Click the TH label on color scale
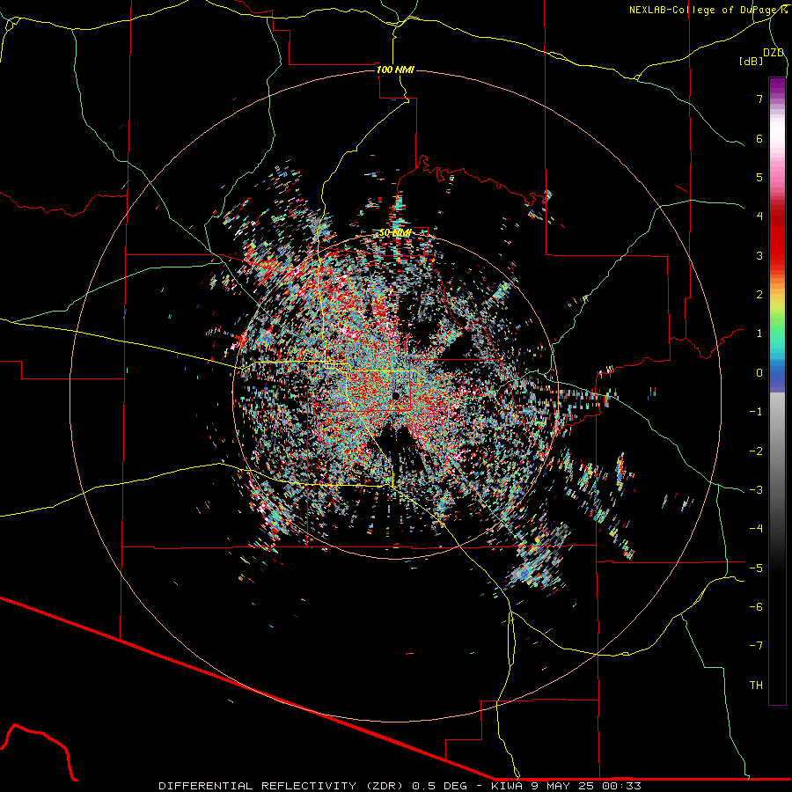Viewport: 792px width, 792px height. (x=756, y=686)
